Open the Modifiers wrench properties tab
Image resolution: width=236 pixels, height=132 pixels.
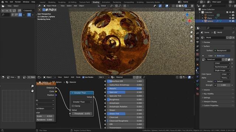198,69
